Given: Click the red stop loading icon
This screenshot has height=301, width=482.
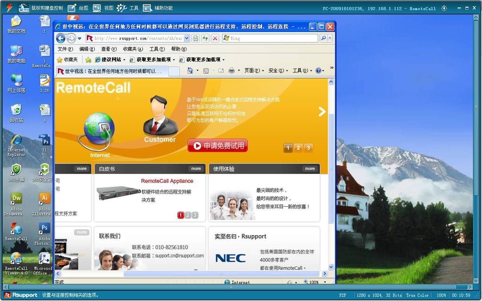Looking at the screenshot, I should pyautogui.click(x=215, y=38).
